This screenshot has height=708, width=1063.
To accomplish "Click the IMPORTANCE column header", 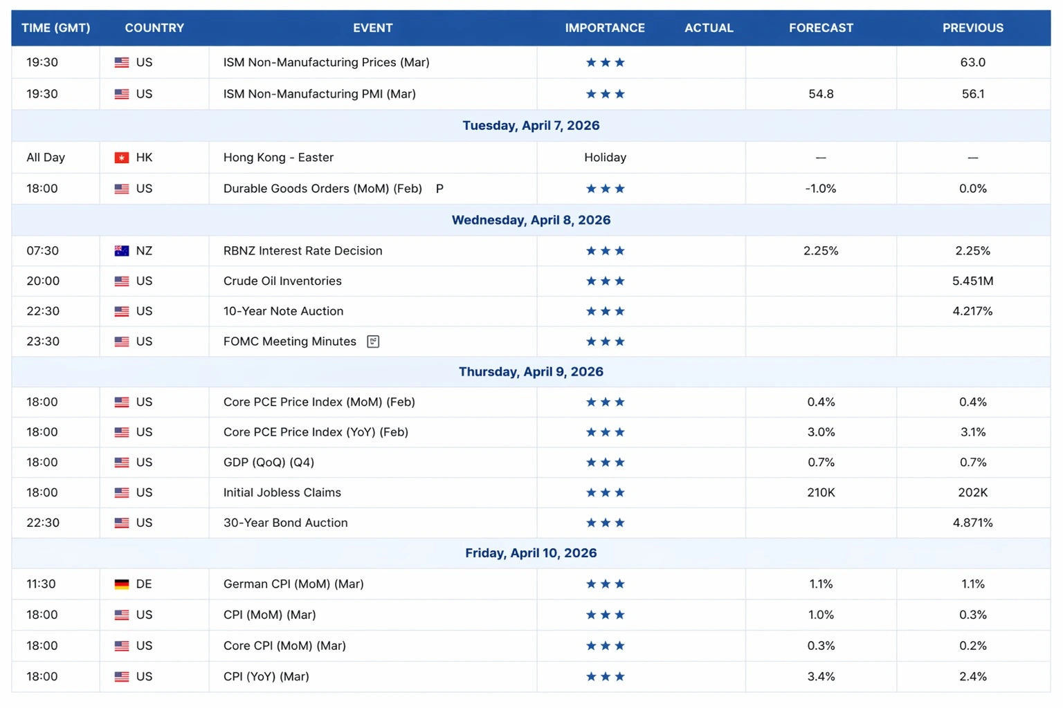I will (605, 28).
